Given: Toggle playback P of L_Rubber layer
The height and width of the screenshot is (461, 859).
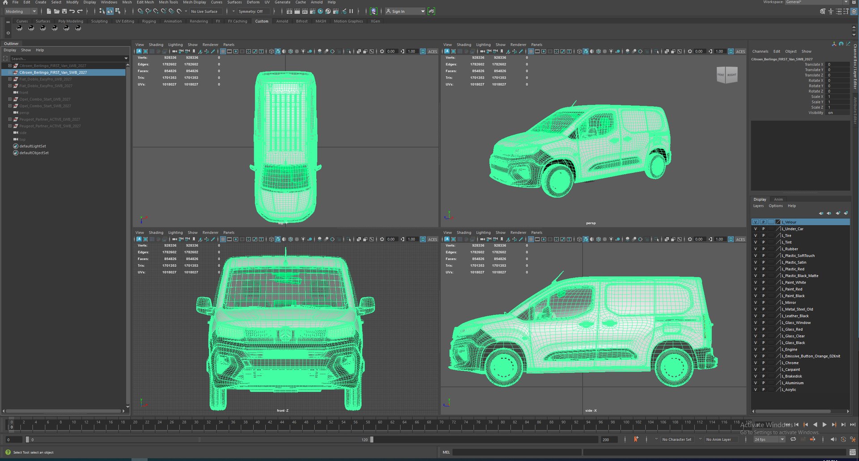Looking at the screenshot, I should click(764, 249).
